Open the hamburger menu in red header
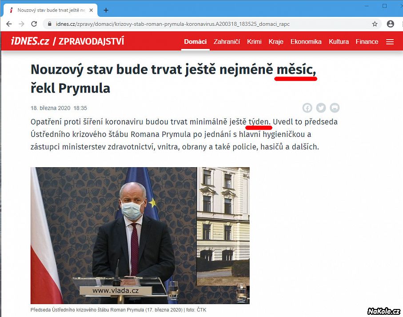This screenshot has width=403, height=317. tap(390, 42)
